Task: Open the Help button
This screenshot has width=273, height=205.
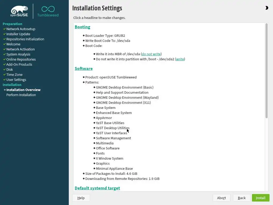Action: 81,198
